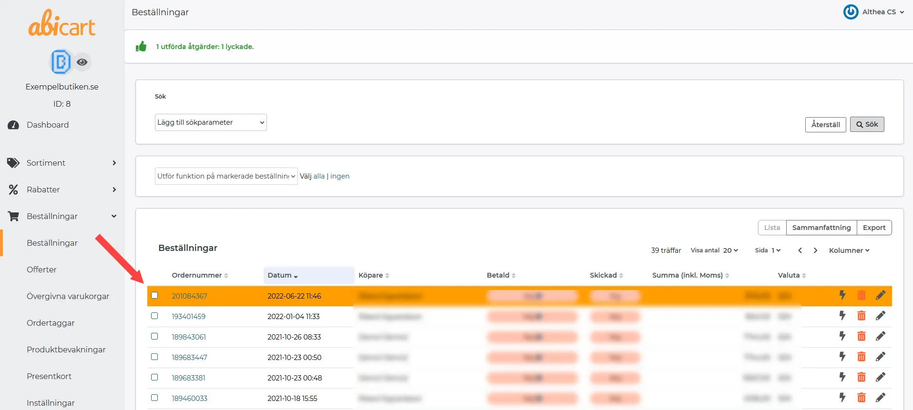Click the Sortiment tags icon
The width and height of the screenshot is (913, 410).
pos(13,163)
